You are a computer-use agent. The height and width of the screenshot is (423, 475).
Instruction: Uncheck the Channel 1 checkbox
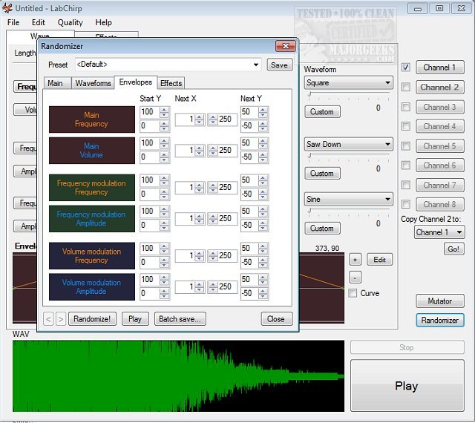click(406, 68)
